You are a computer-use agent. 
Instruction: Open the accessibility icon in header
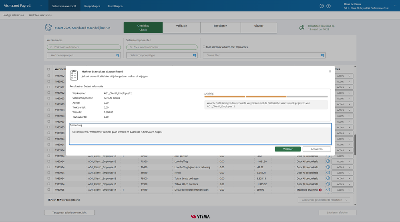click(329, 6)
